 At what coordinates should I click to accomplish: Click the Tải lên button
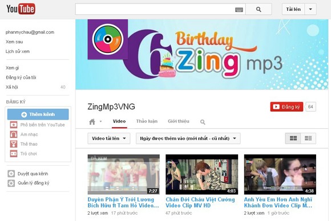click(x=293, y=9)
